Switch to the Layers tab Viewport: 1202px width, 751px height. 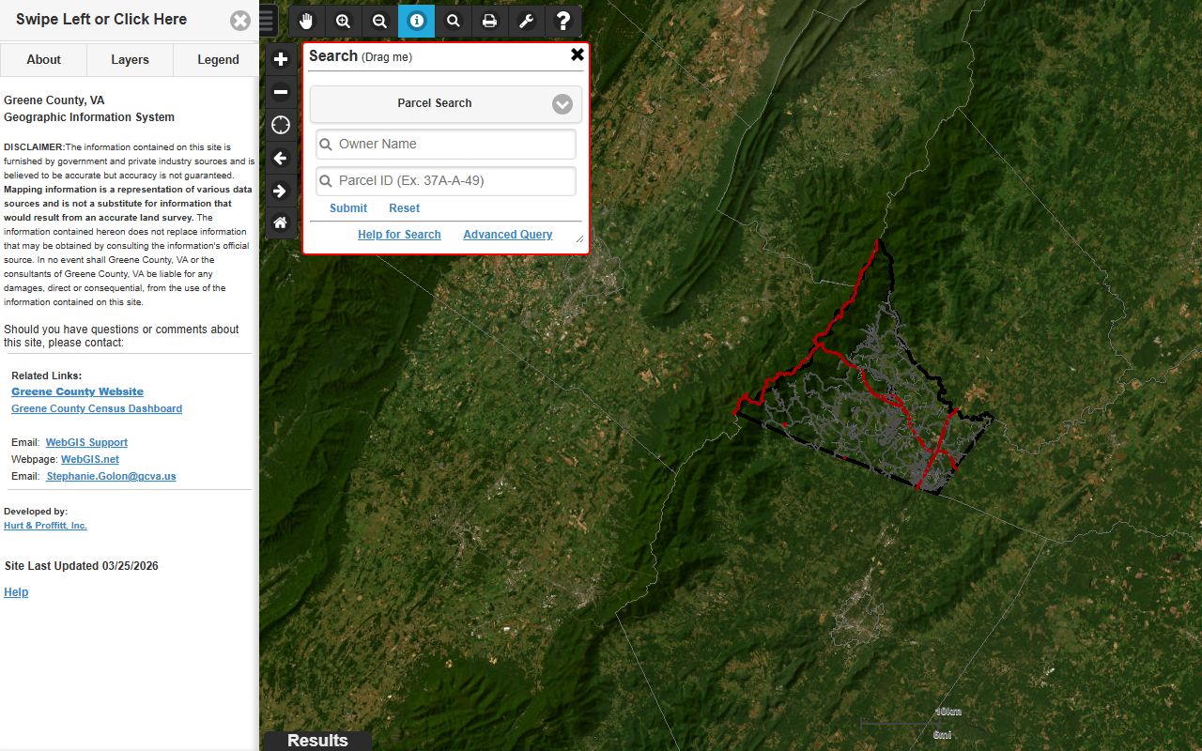coord(130,59)
